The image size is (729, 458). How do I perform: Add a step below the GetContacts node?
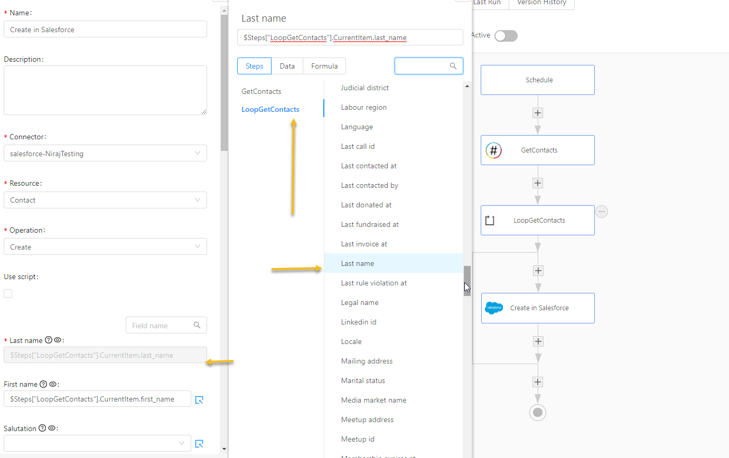click(x=538, y=183)
